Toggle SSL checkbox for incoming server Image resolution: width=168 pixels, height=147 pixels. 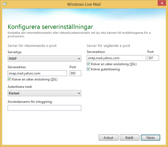pos(9,79)
